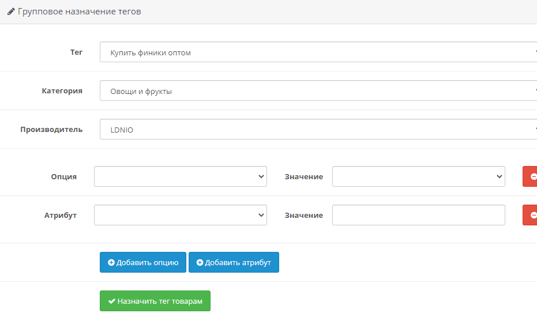
Task: Remove the Опция row with red button
Action: (x=530, y=177)
